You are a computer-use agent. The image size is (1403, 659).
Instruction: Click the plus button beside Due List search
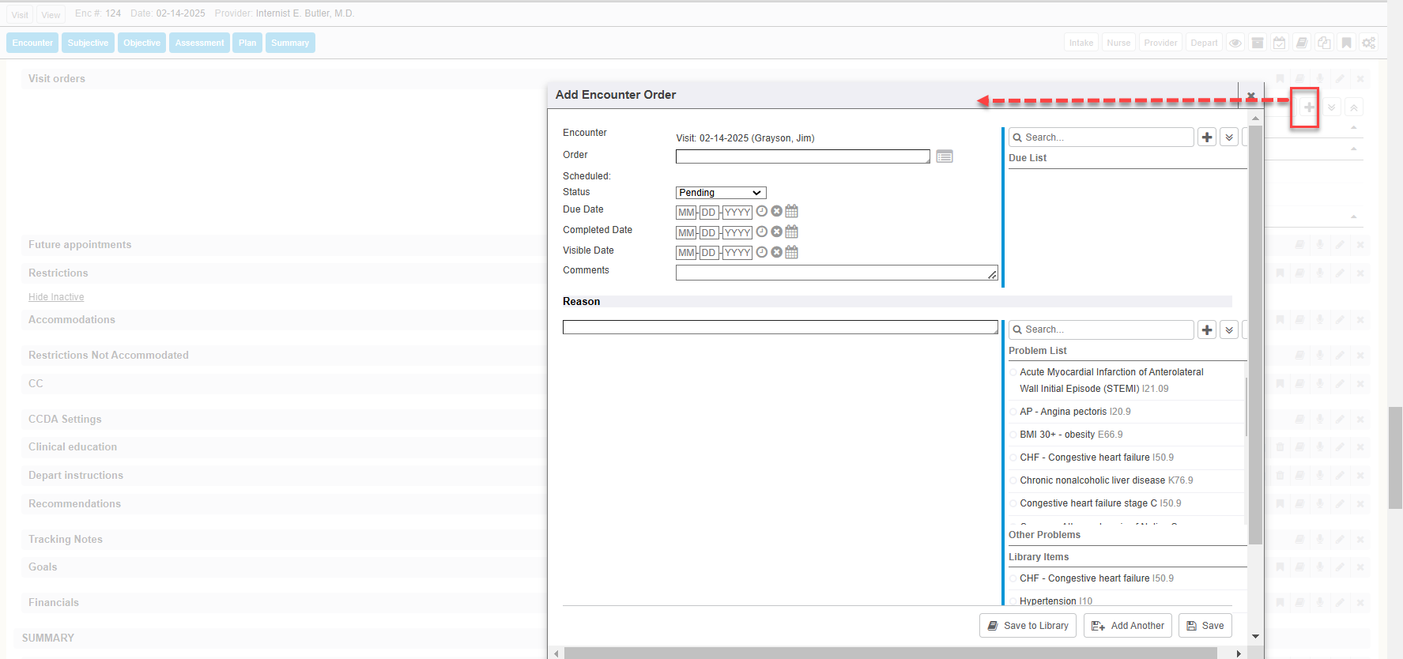pyautogui.click(x=1206, y=137)
